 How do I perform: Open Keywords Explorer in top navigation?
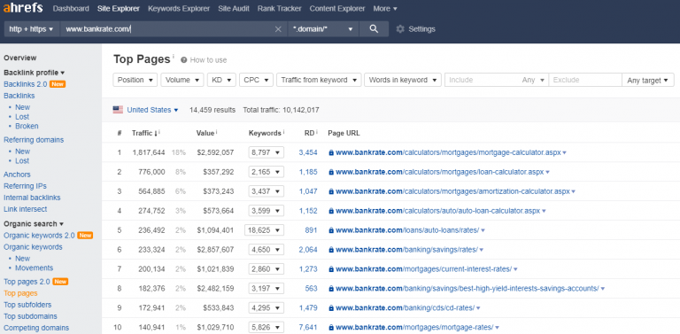tap(179, 9)
